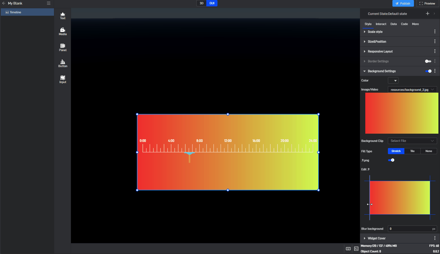The height and width of the screenshot is (254, 440).
Task: Open the Panel widget category
Action: 63,47
